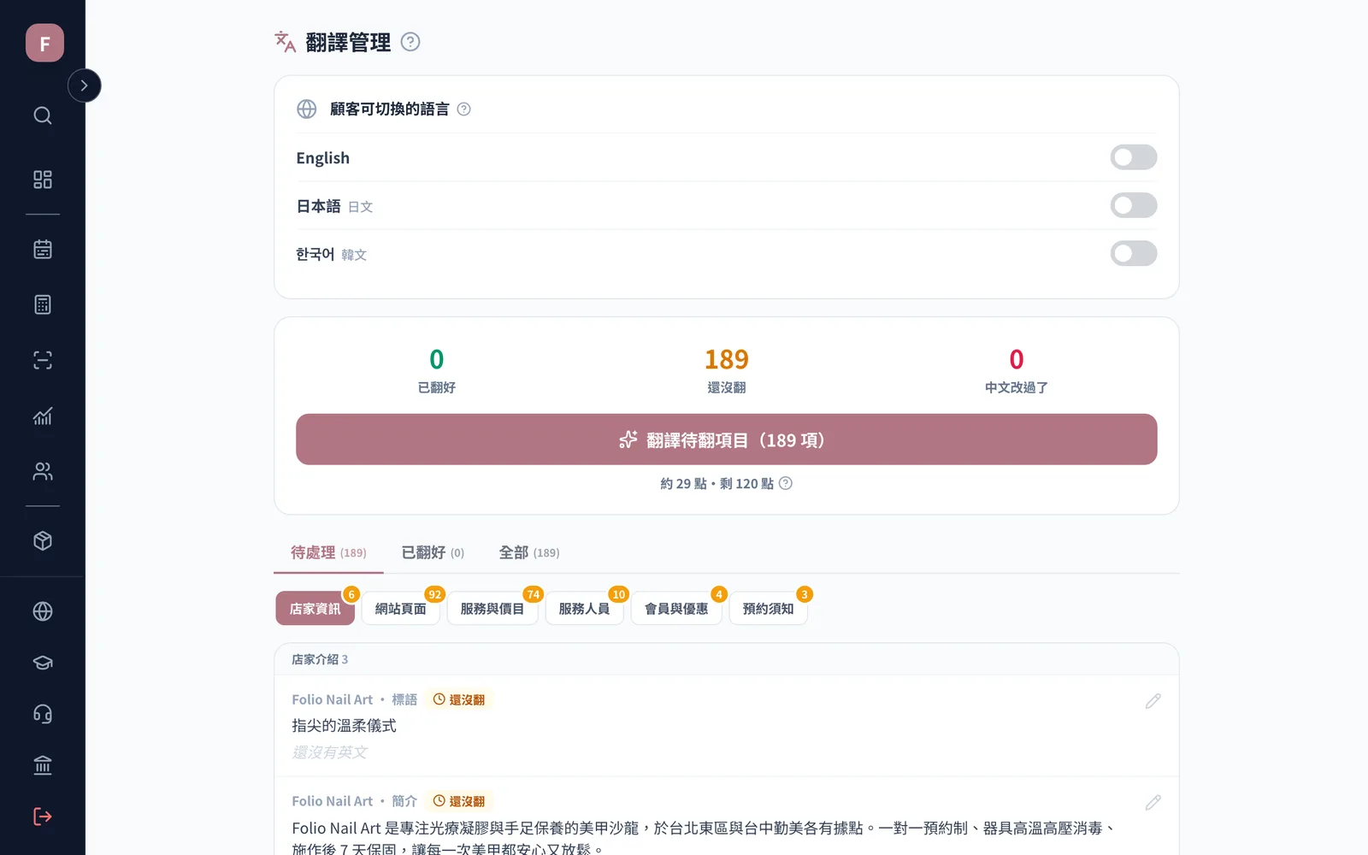Viewport: 1368px width, 855px height.
Task: Open the scan icon in sidebar
Action: [x=43, y=360]
